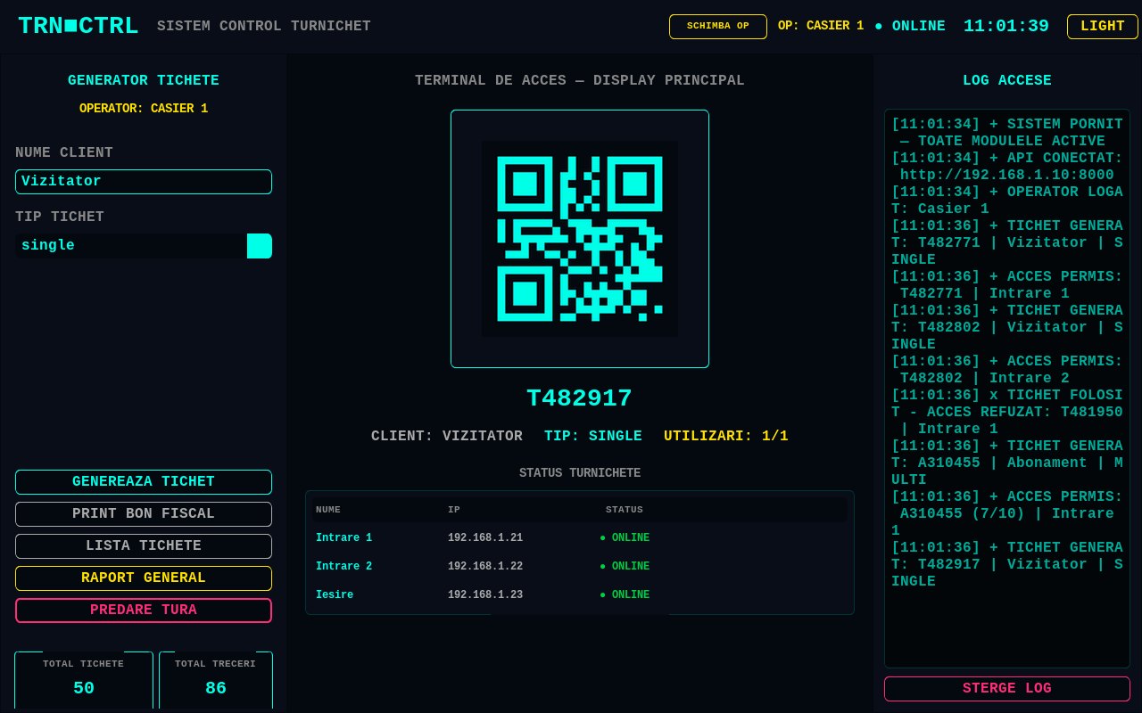Click the clock showing 11:01:39

point(1006,26)
